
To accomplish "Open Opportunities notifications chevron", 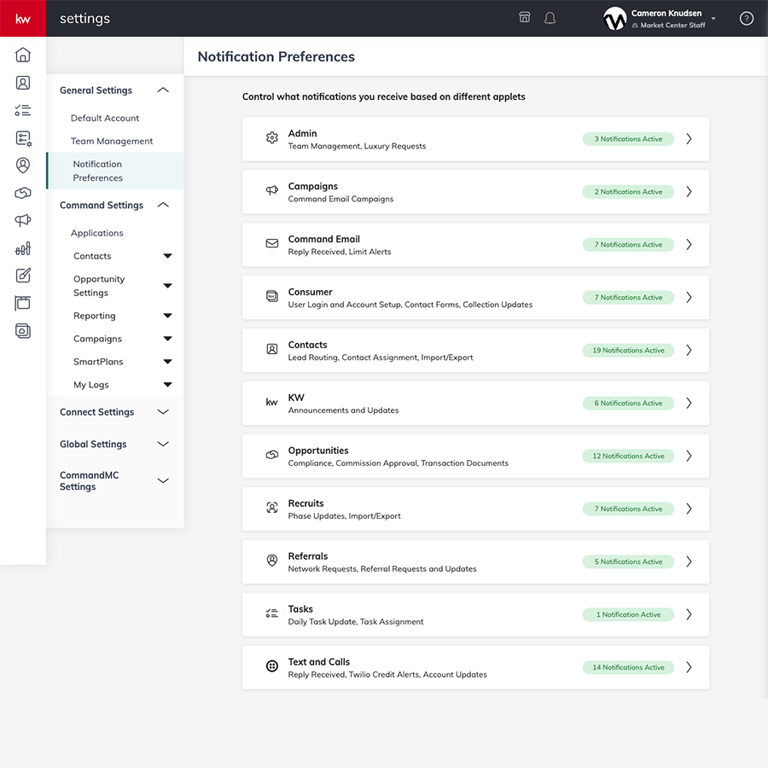I will pyautogui.click(x=689, y=456).
